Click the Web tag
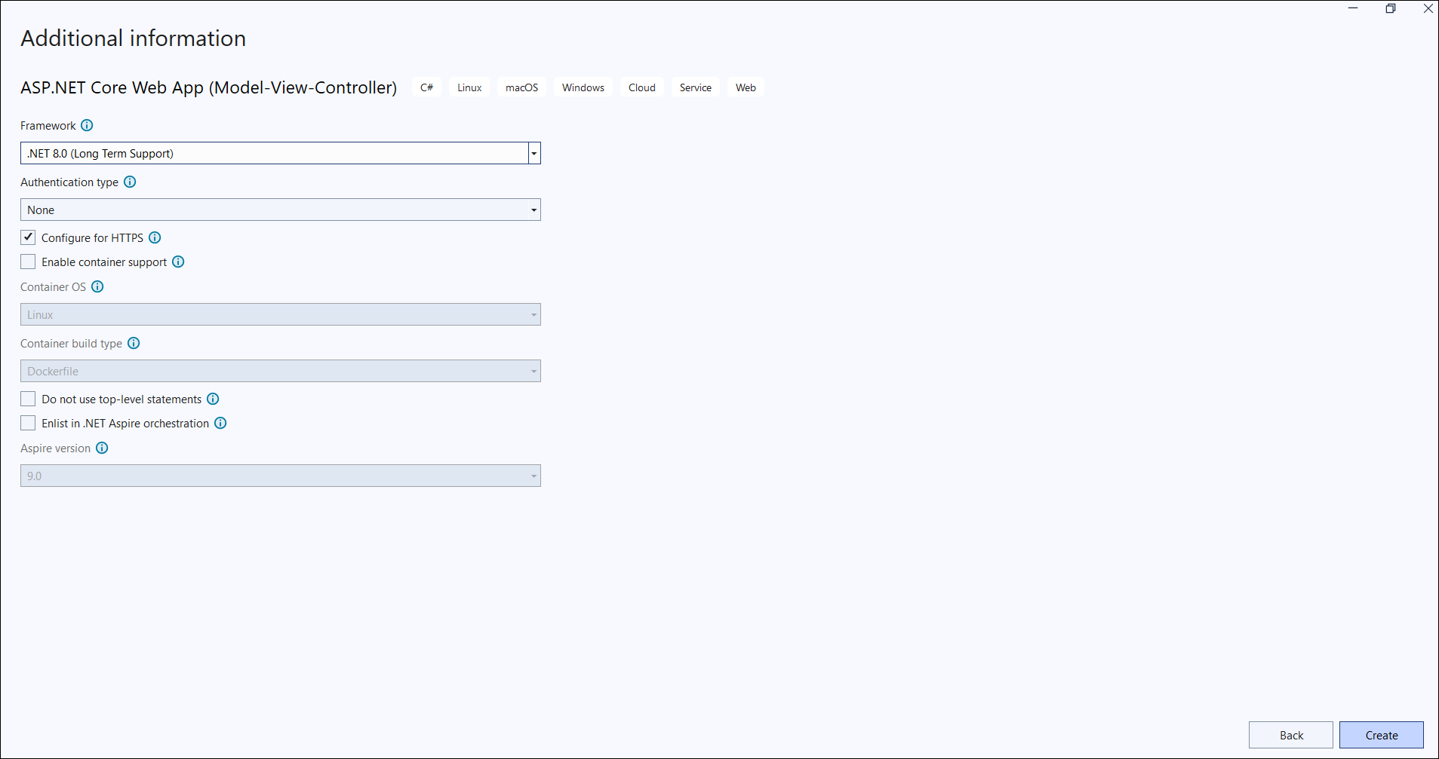The image size is (1439, 759). [746, 87]
